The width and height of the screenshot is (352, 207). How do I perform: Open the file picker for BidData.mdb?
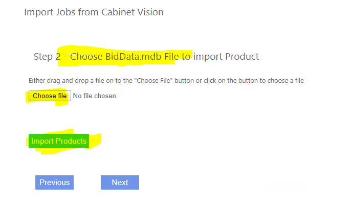point(50,96)
